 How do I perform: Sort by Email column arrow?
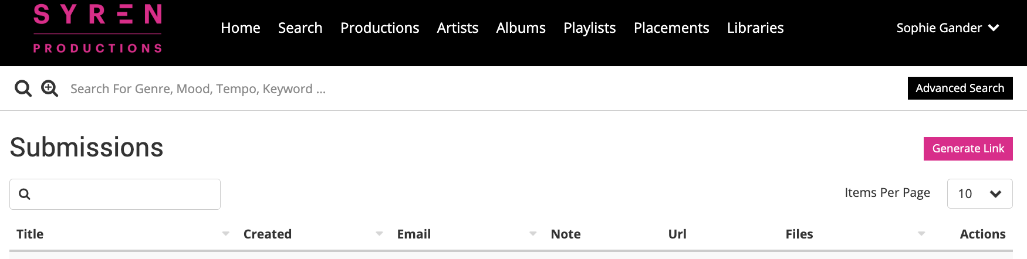[x=533, y=234]
